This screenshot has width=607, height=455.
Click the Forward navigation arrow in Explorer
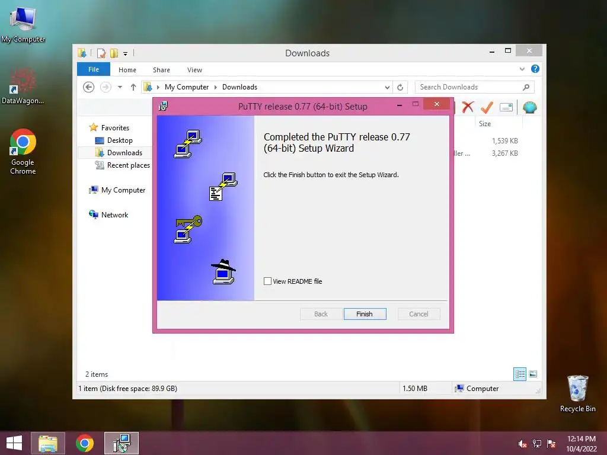tap(106, 87)
